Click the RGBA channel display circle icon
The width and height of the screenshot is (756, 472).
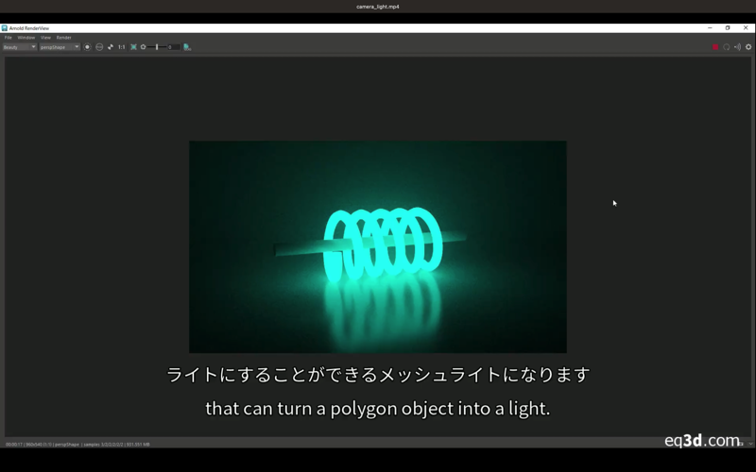tap(88, 47)
